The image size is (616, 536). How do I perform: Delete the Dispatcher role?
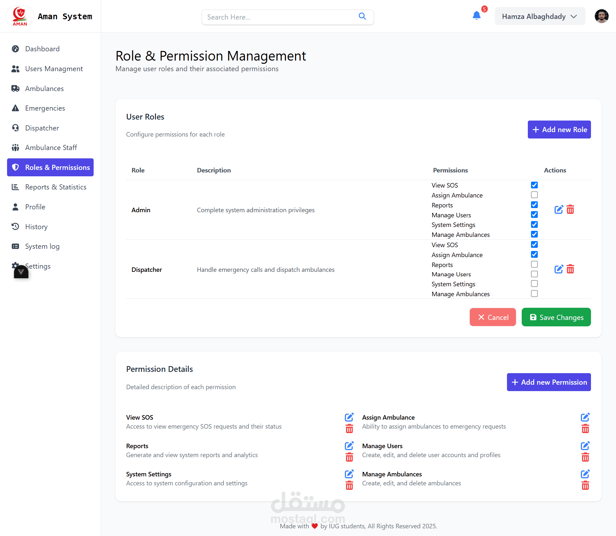click(570, 269)
